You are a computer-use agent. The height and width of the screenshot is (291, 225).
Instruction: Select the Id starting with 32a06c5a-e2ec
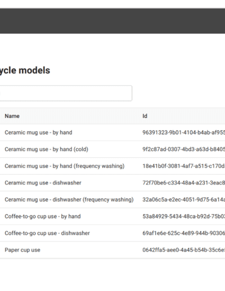click(184, 200)
